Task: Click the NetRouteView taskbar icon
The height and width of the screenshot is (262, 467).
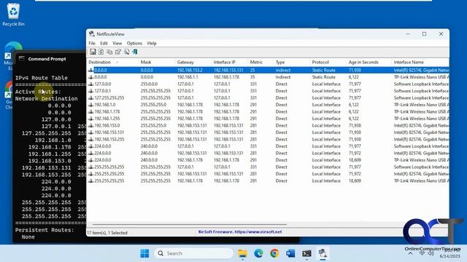Action: 323,253
